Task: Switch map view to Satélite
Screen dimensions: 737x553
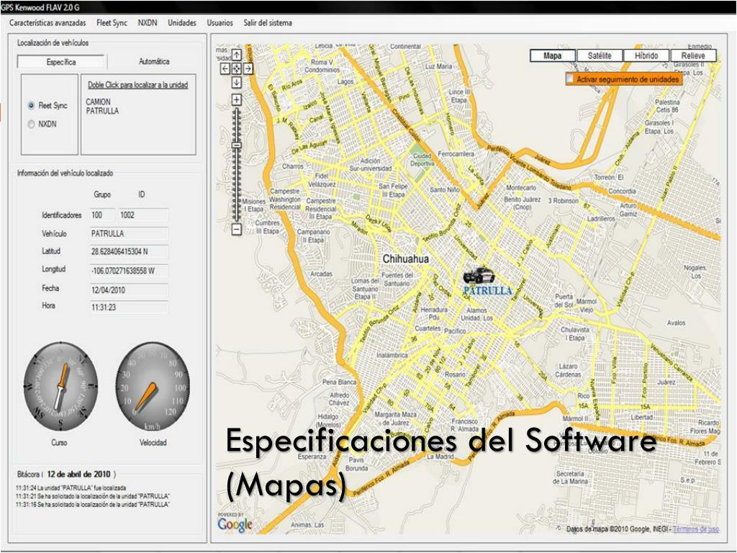Action: point(600,55)
